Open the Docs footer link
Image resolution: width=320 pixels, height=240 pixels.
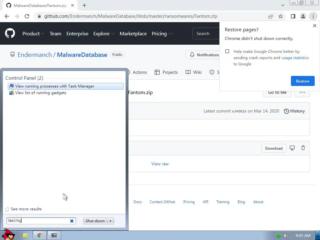click(x=137, y=202)
